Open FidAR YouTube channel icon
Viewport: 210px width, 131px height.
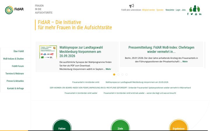pos(196,14)
